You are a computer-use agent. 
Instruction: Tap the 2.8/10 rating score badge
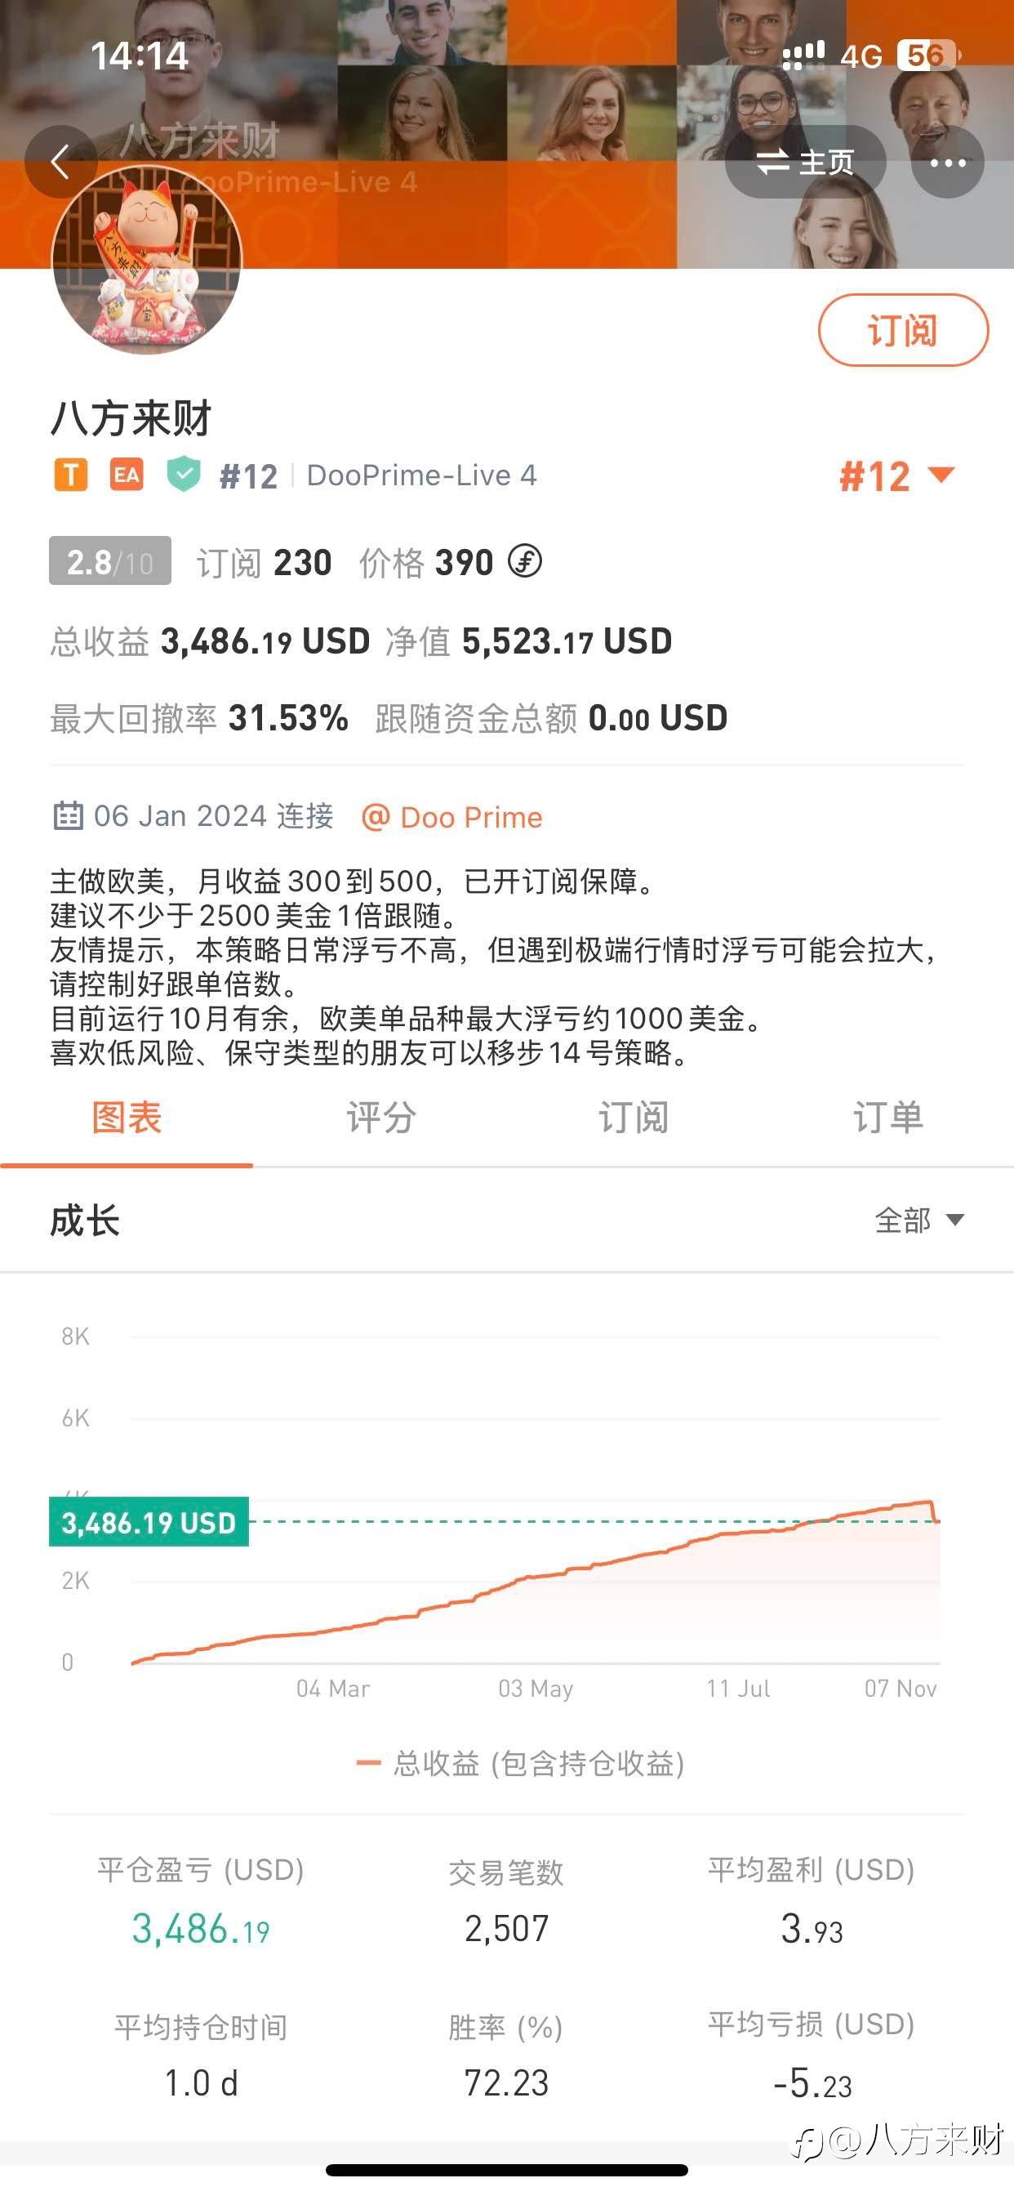[x=110, y=561]
